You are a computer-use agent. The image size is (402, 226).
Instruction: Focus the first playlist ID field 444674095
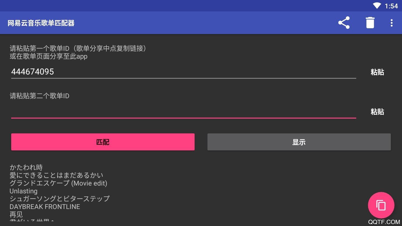pos(183,72)
